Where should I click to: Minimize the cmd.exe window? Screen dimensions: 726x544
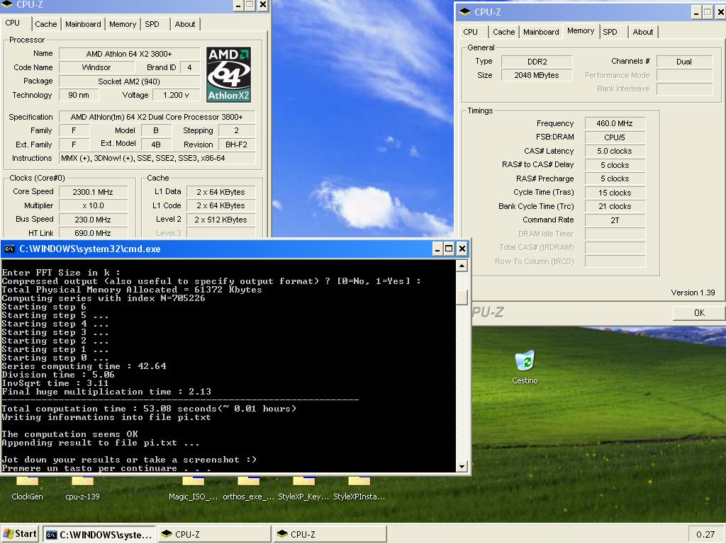point(437,249)
